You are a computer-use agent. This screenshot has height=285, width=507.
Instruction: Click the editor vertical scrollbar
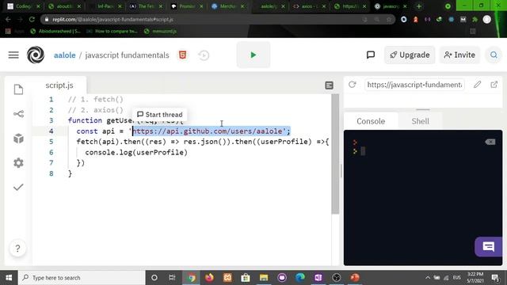pos(335,154)
